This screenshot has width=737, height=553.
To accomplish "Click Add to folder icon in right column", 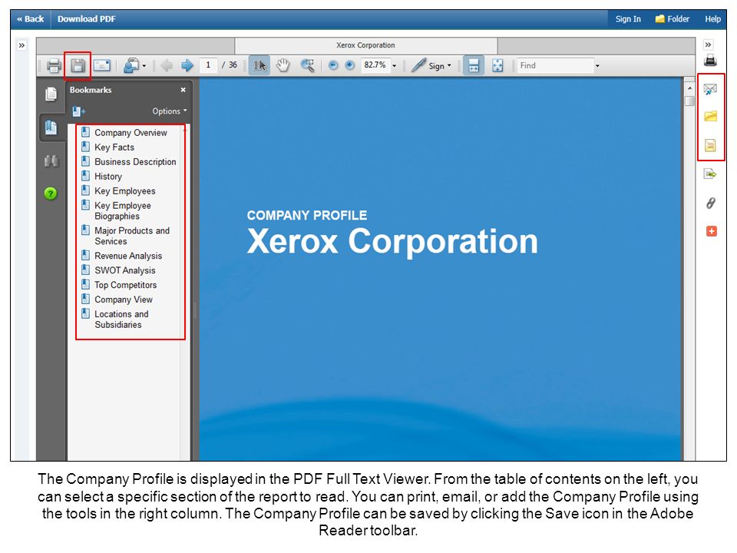I will 710,116.
